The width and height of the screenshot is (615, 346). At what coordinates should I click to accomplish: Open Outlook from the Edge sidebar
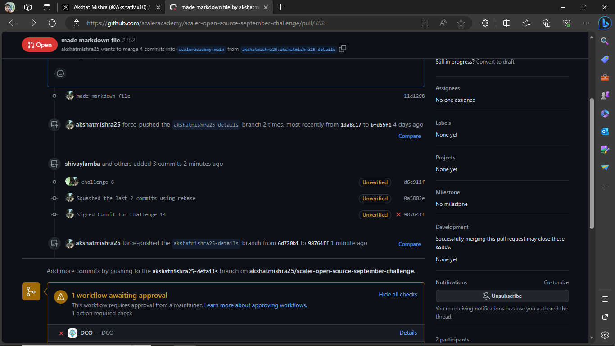pos(605,132)
